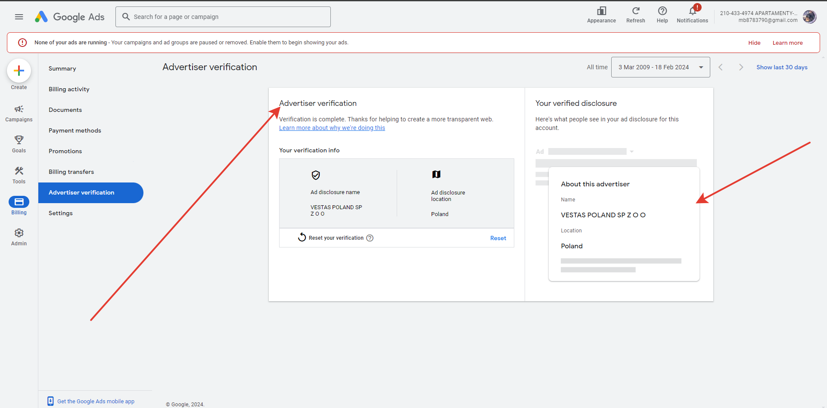Click the Reset your verification text

pos(336,238)
